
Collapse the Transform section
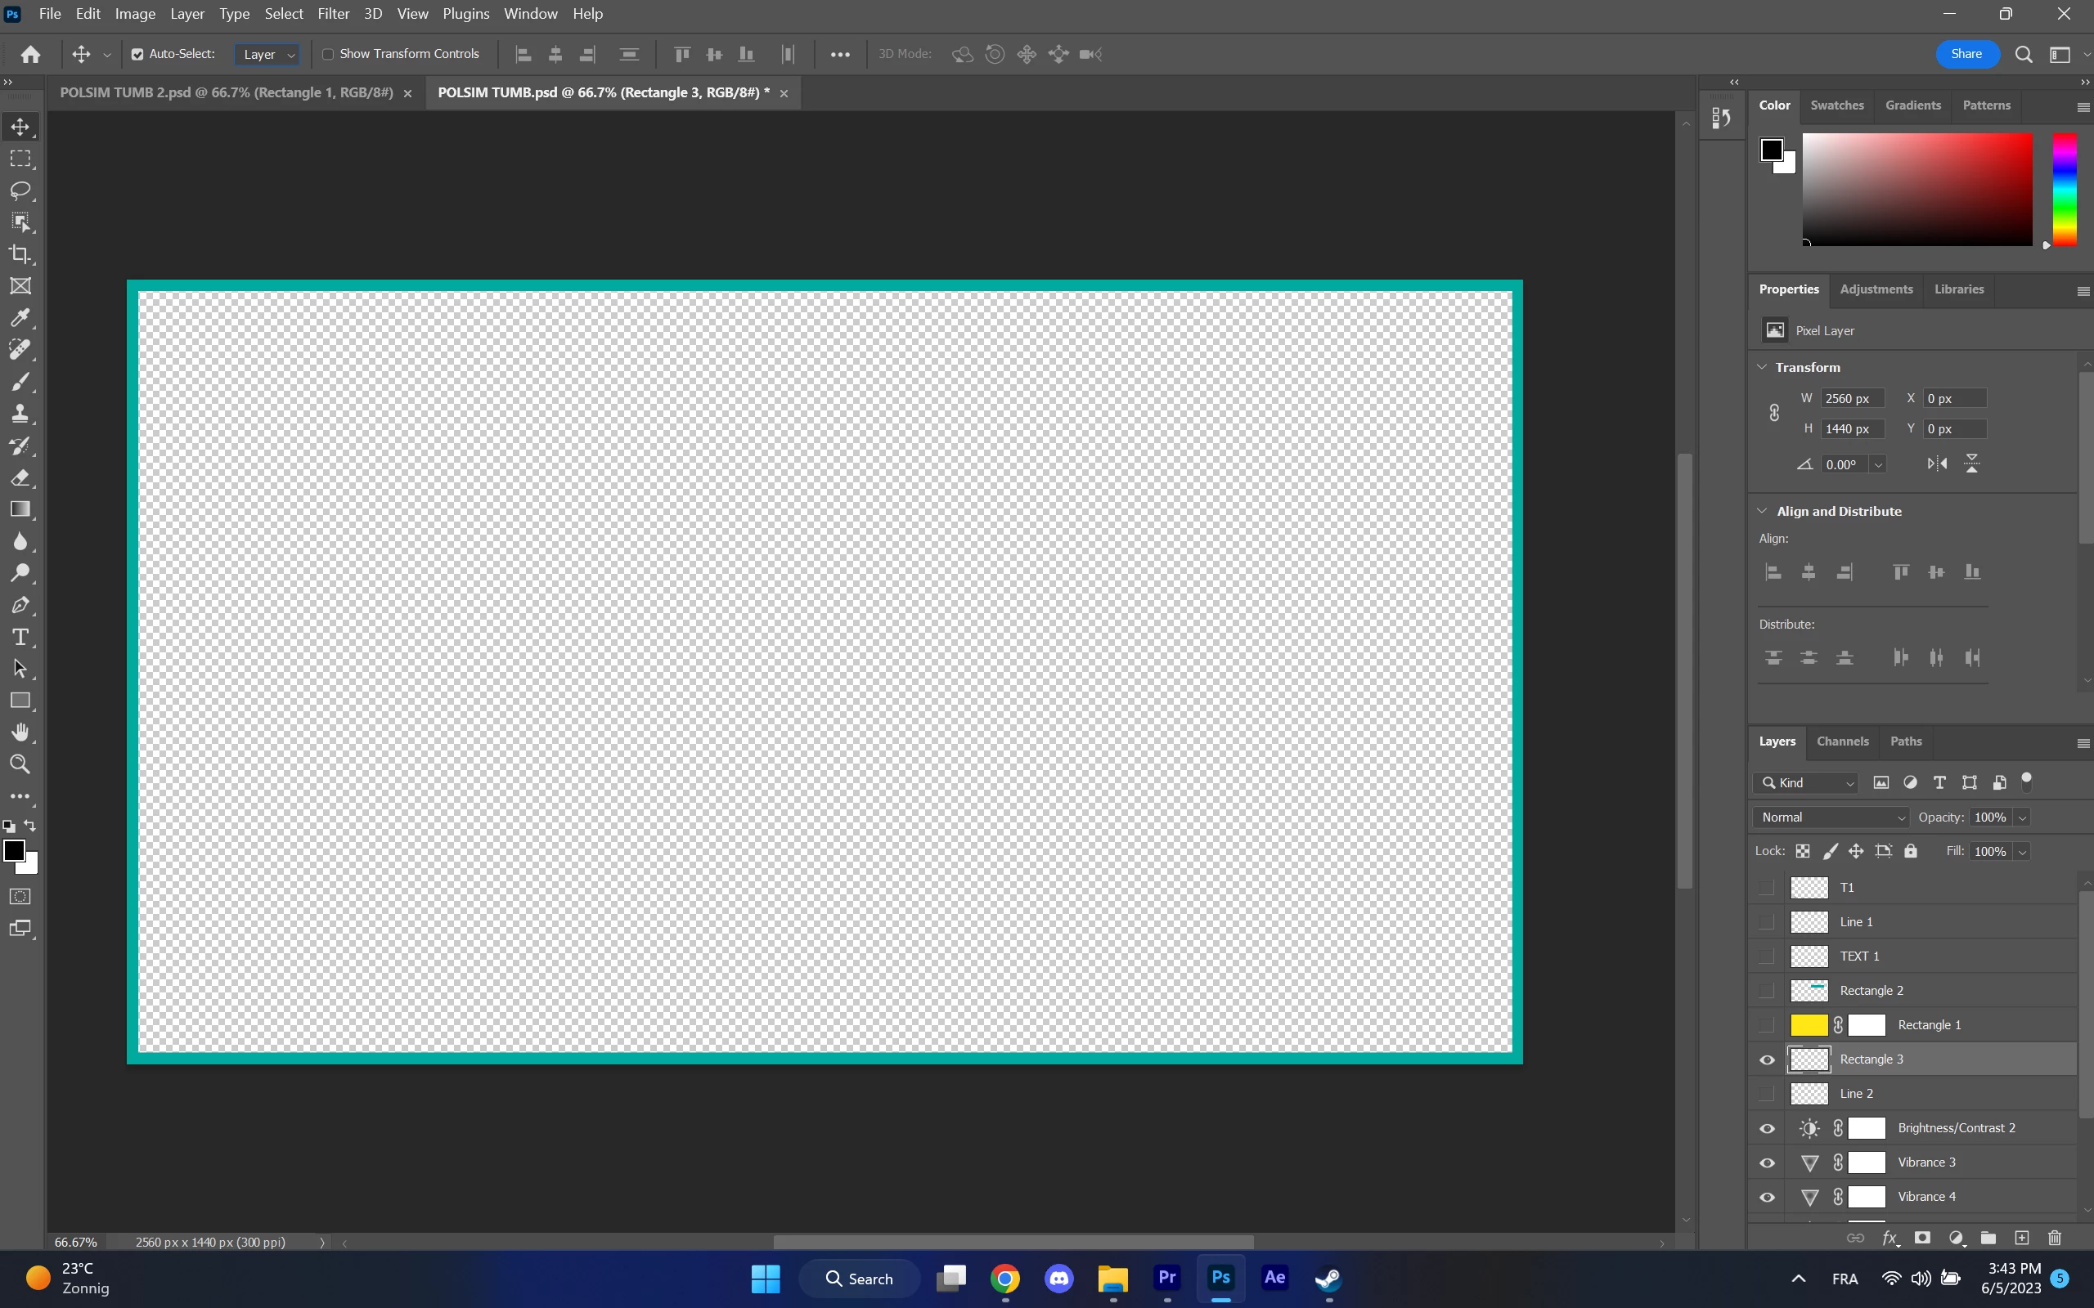pyautogui.click(x=1762, y=367)
